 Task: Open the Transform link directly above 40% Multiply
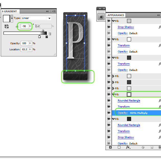point(124,106)
